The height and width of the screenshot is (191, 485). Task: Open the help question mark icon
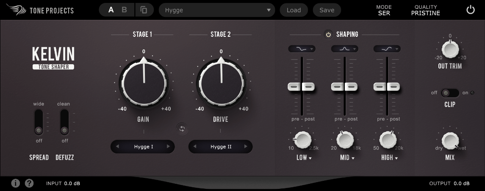29,183
